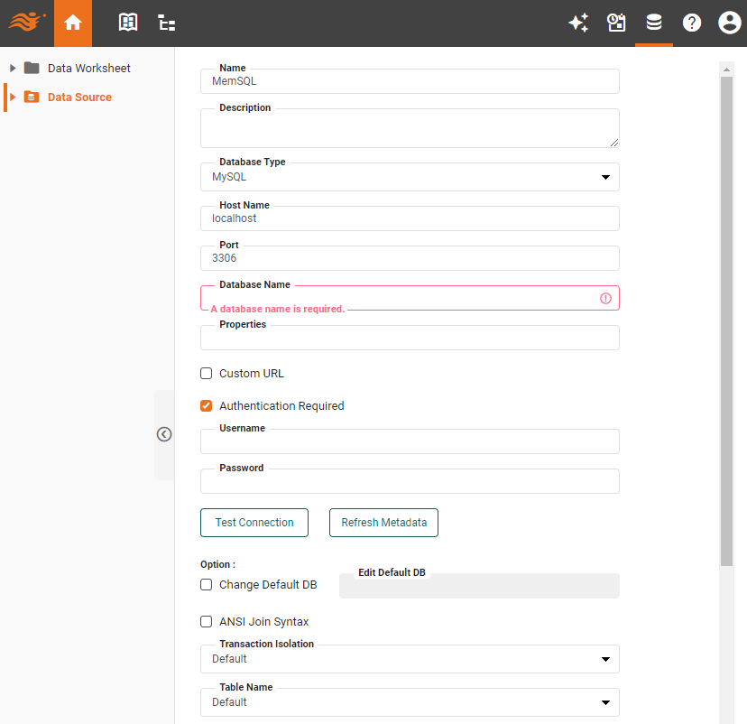Open the Help question mark icon
Viewport: 747px width, 724px height.
[691, 23]
